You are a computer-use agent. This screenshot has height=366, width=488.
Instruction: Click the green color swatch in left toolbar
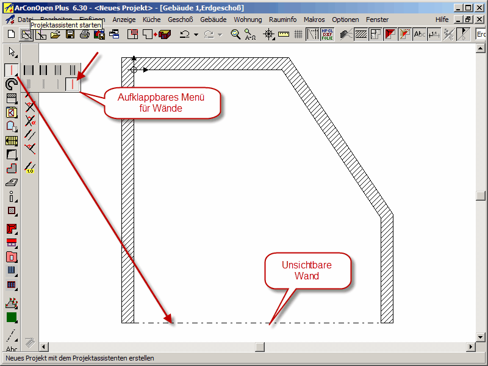click(12, 317)
